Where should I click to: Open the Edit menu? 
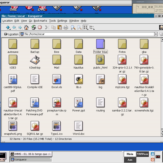(x=17, y=21)
